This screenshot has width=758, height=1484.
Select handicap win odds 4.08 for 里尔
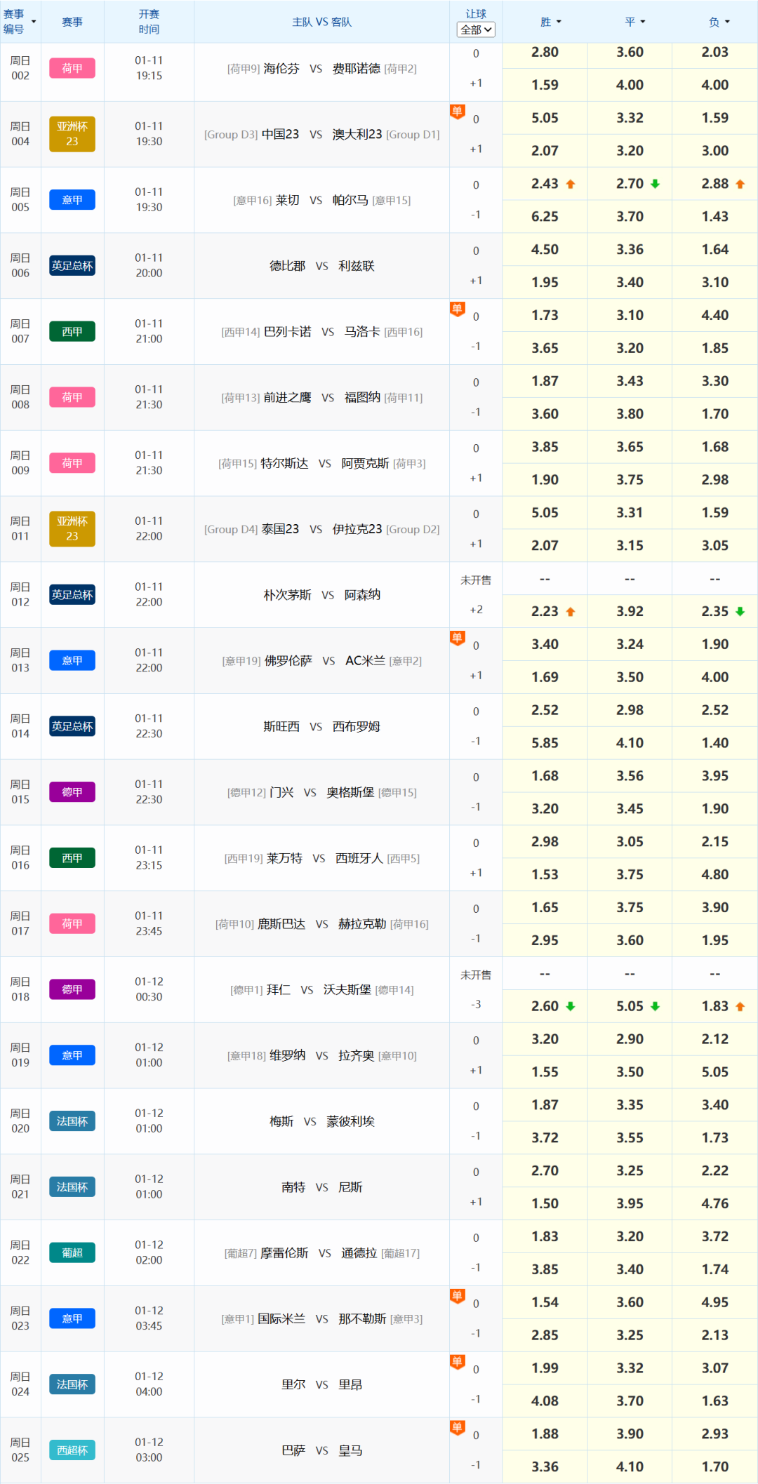coord(545,1401)
